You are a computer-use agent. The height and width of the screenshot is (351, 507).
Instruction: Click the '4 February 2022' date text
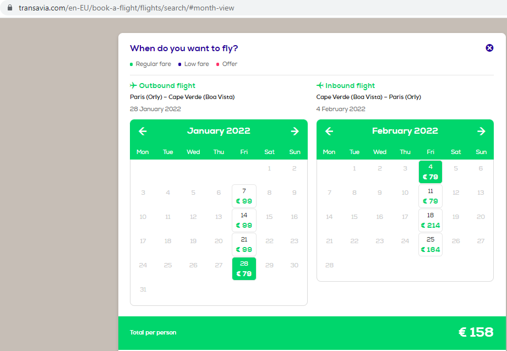point(341,109)
